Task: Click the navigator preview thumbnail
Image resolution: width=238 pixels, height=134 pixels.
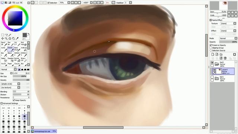Action: pos(223,6)
